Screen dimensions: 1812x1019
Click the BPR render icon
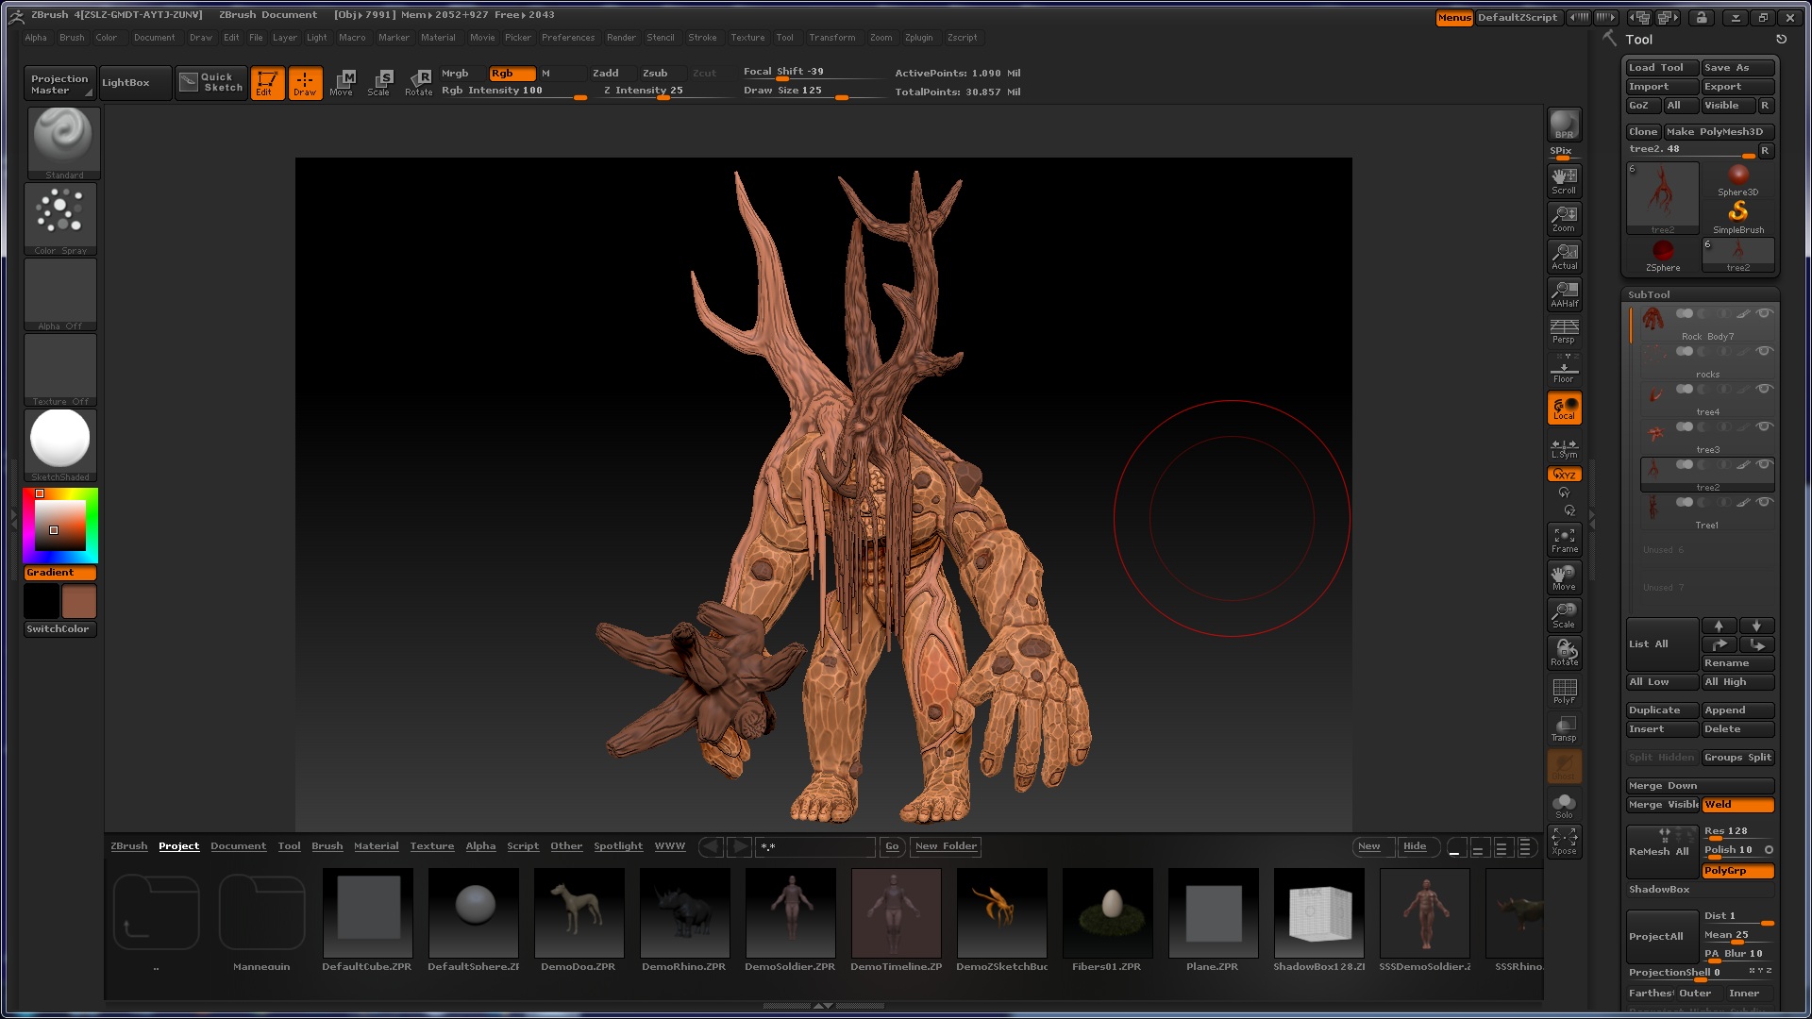(1564, 124)
